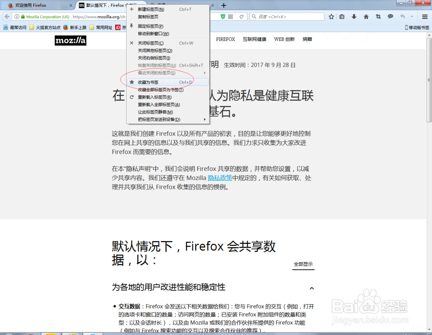Reload page with address bar refresh icon
This screenshot has width=432, height=335.
click(241, 17)
